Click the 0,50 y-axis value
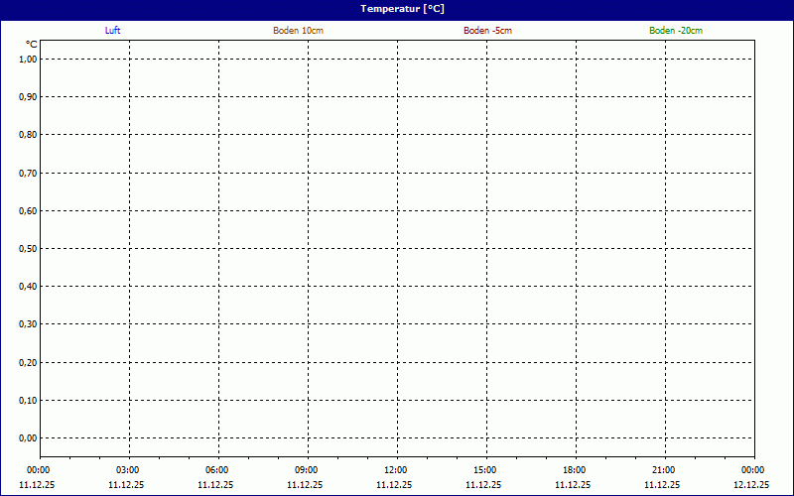794x496 pixels. pos(28,249)
